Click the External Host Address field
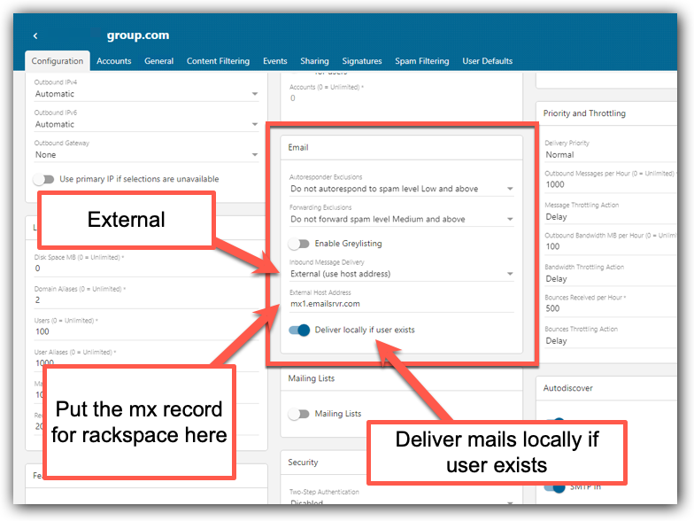694x521 pixels. (x=402, y=303)
